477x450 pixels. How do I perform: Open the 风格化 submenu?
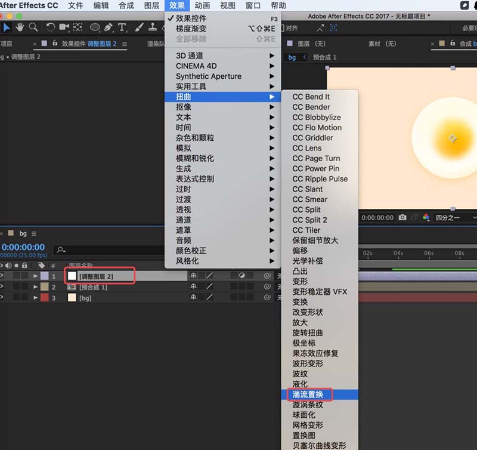(x=222, y=261)
